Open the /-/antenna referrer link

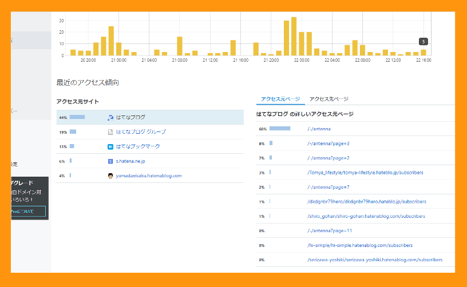click(x=319, y=129)
